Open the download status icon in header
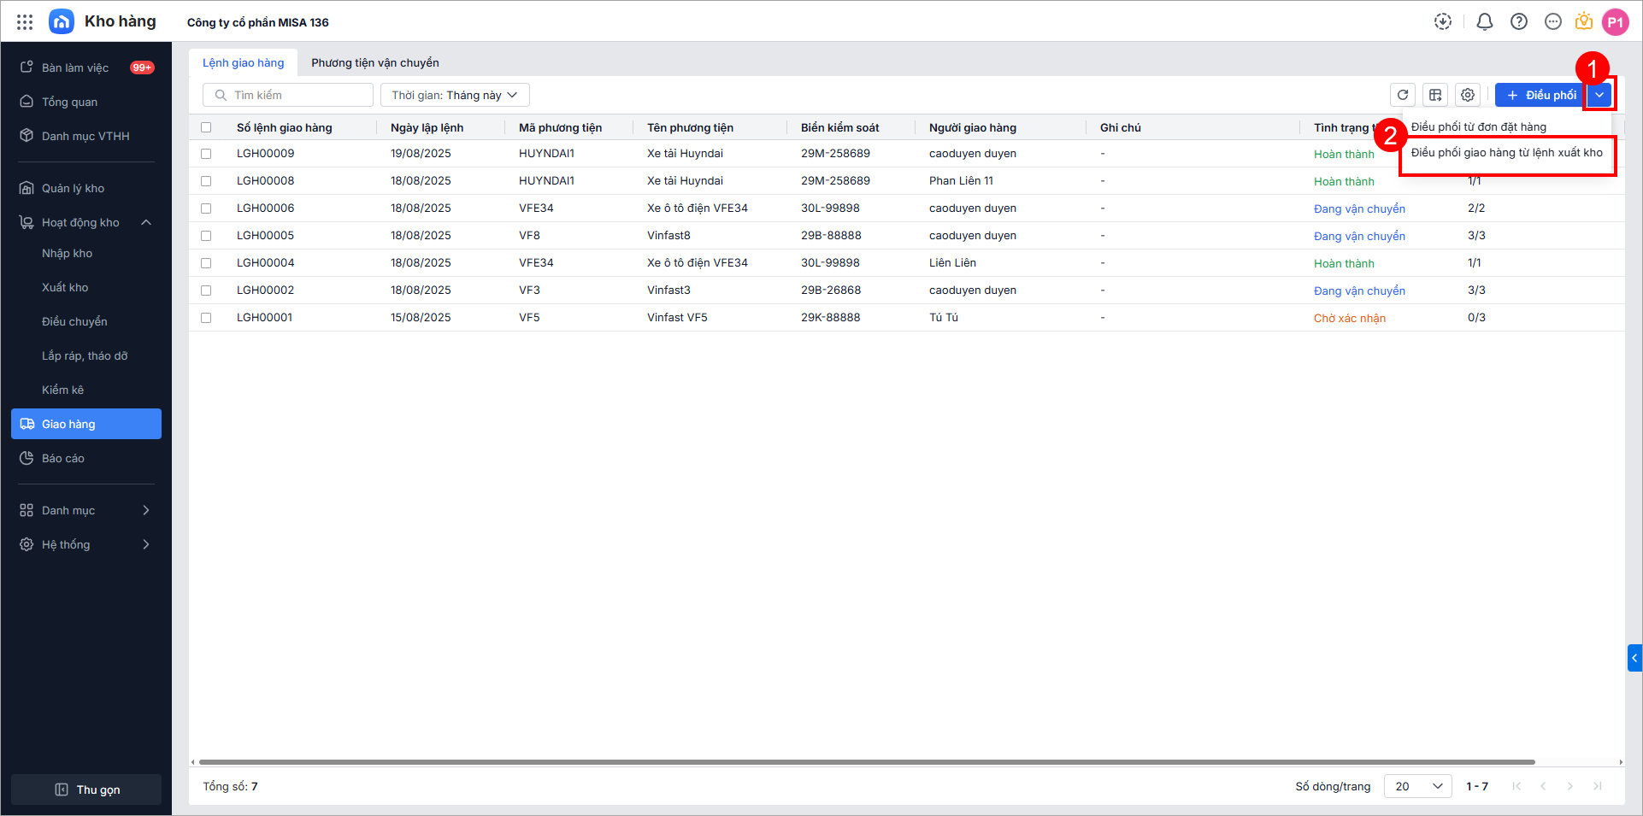This screenshot has width=1643, height=816. pos(1443,22)
